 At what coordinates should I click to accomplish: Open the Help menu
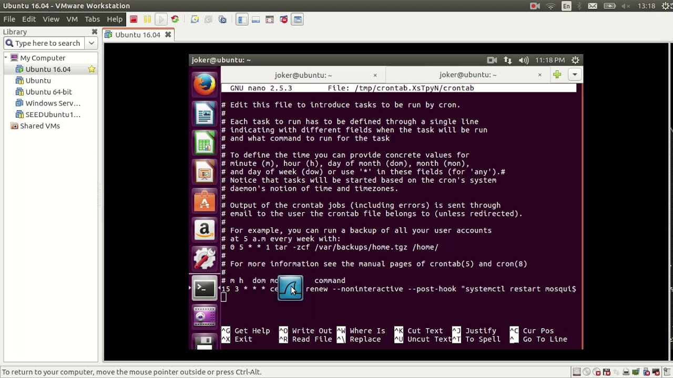(115, 19)
